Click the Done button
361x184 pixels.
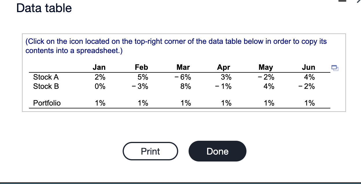click(217, 151)
